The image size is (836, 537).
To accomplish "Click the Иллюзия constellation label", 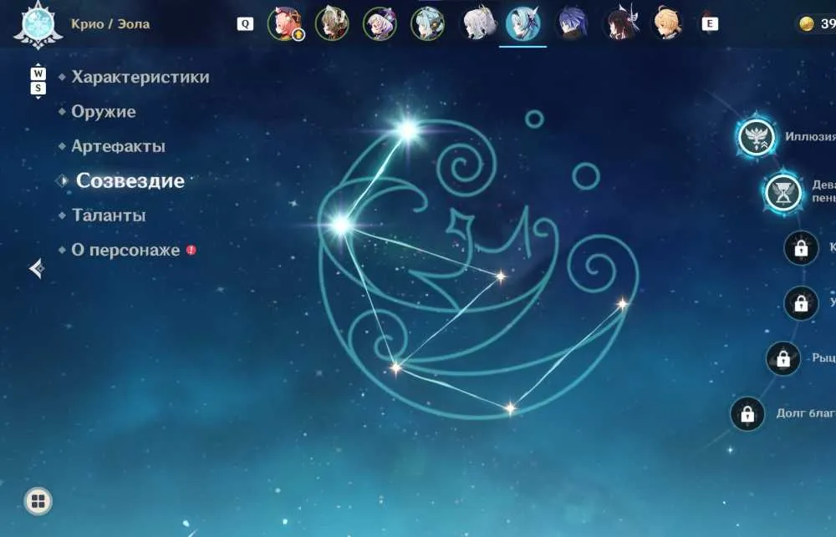I will click(x=810, y=137).
